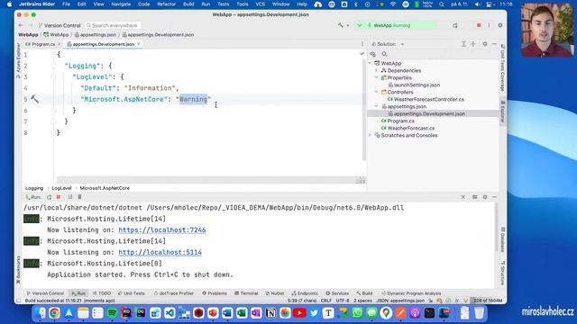
Task: Click the memory indicator in status bar
Action: point(487,301)
